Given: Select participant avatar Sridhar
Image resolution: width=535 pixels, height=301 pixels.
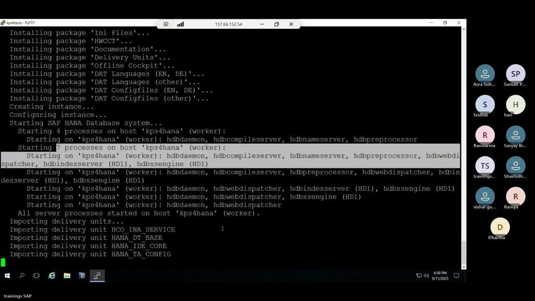Looking at the screenshot, I should tap(485, 105).
